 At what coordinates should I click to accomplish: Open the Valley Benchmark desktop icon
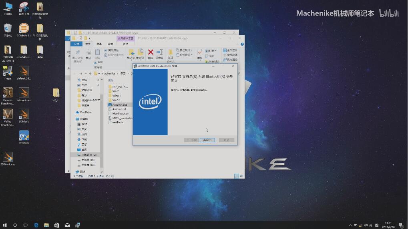coord(8,118)
